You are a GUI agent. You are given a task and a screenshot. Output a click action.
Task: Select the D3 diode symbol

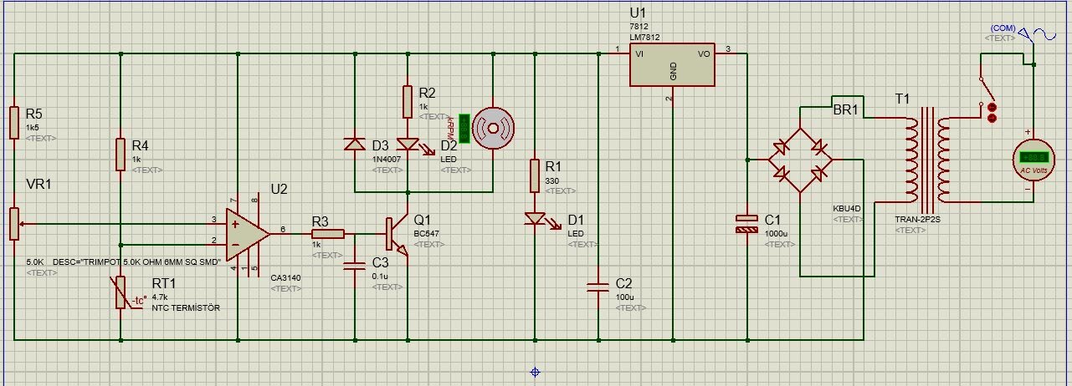(x=354, y=145)
